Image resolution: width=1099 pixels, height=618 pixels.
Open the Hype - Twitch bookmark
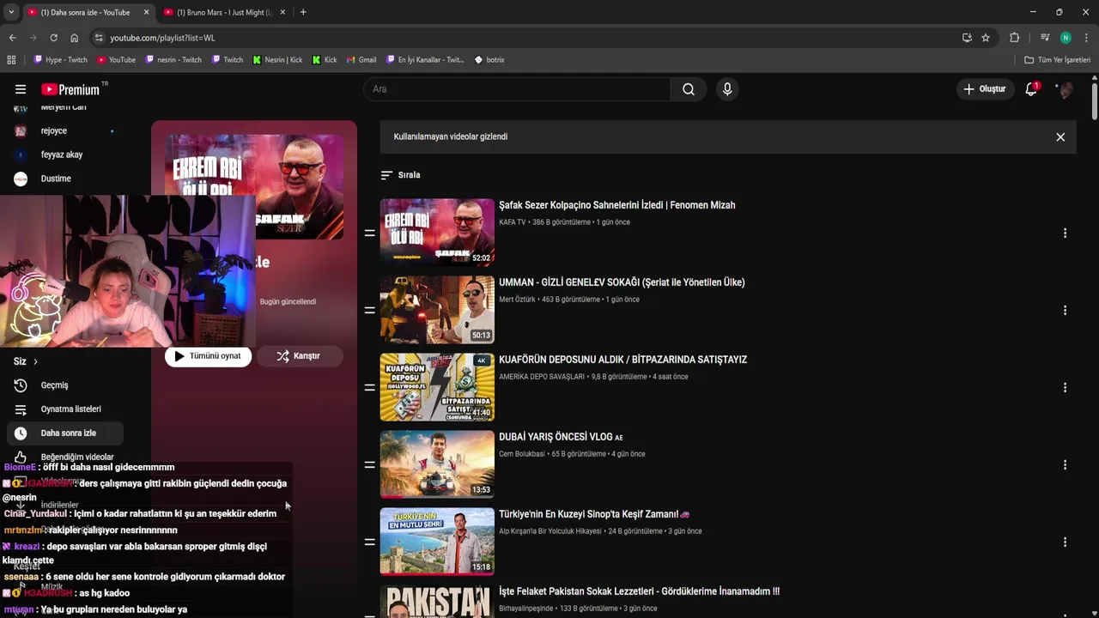coord(60,60)
